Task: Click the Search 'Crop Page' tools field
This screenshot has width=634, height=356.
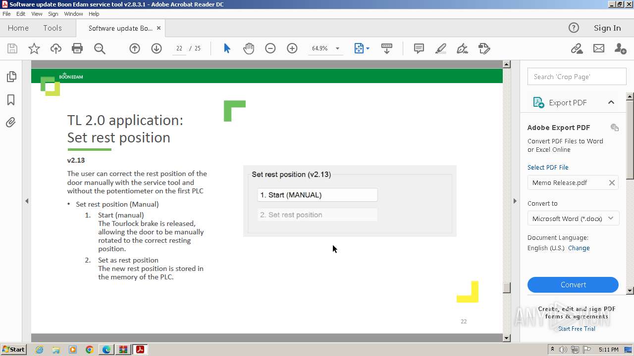Action: pos(577,77)
